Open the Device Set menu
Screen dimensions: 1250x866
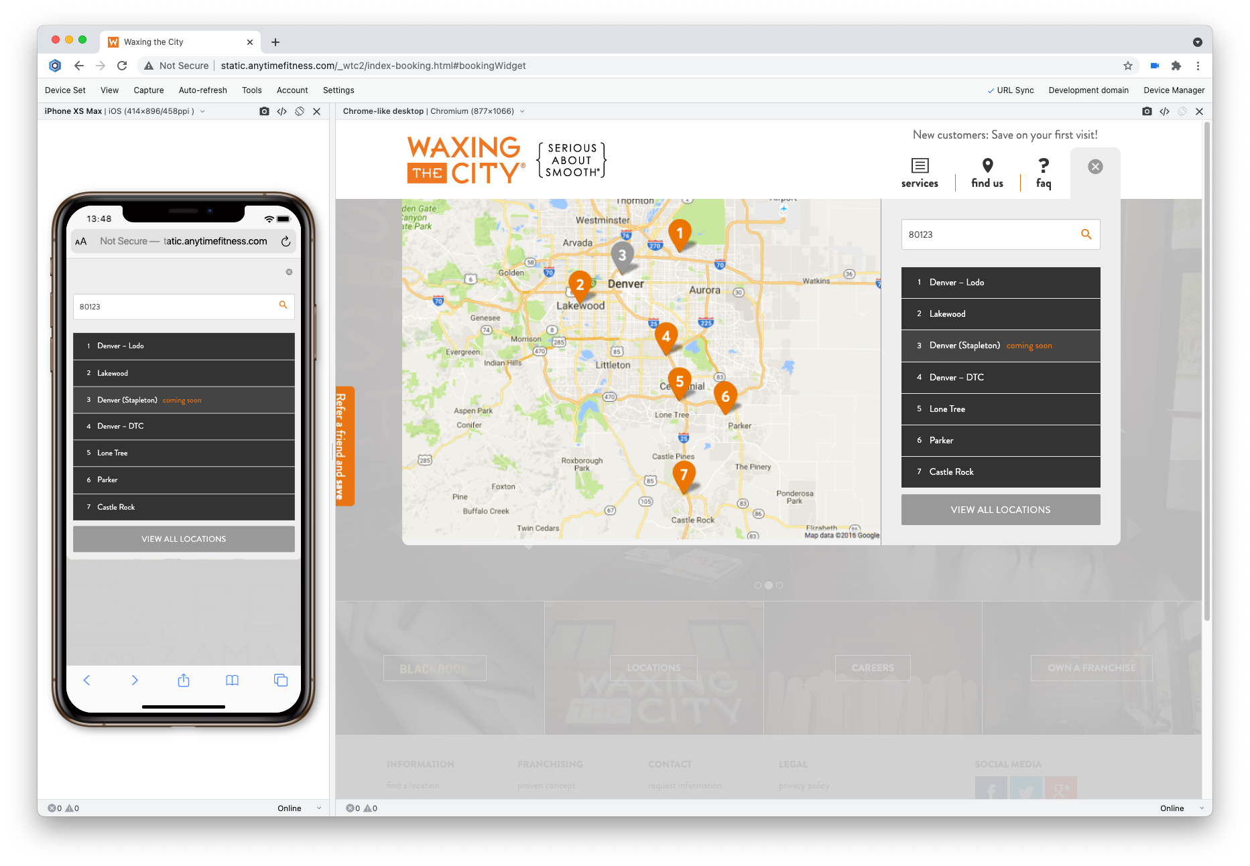(65, 90)
